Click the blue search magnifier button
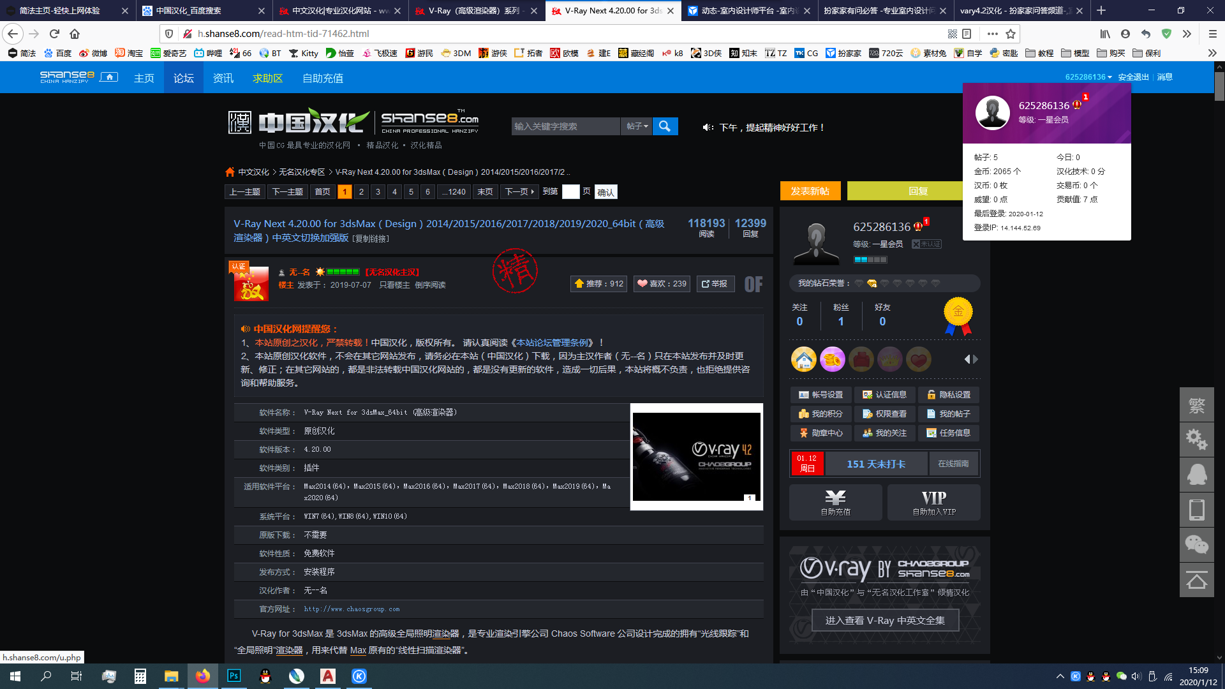 point(665,126)
